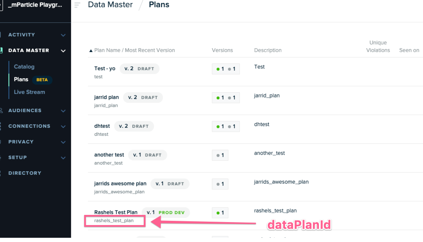Click another test single version badge
423x242 pixels.
[220, 155]
